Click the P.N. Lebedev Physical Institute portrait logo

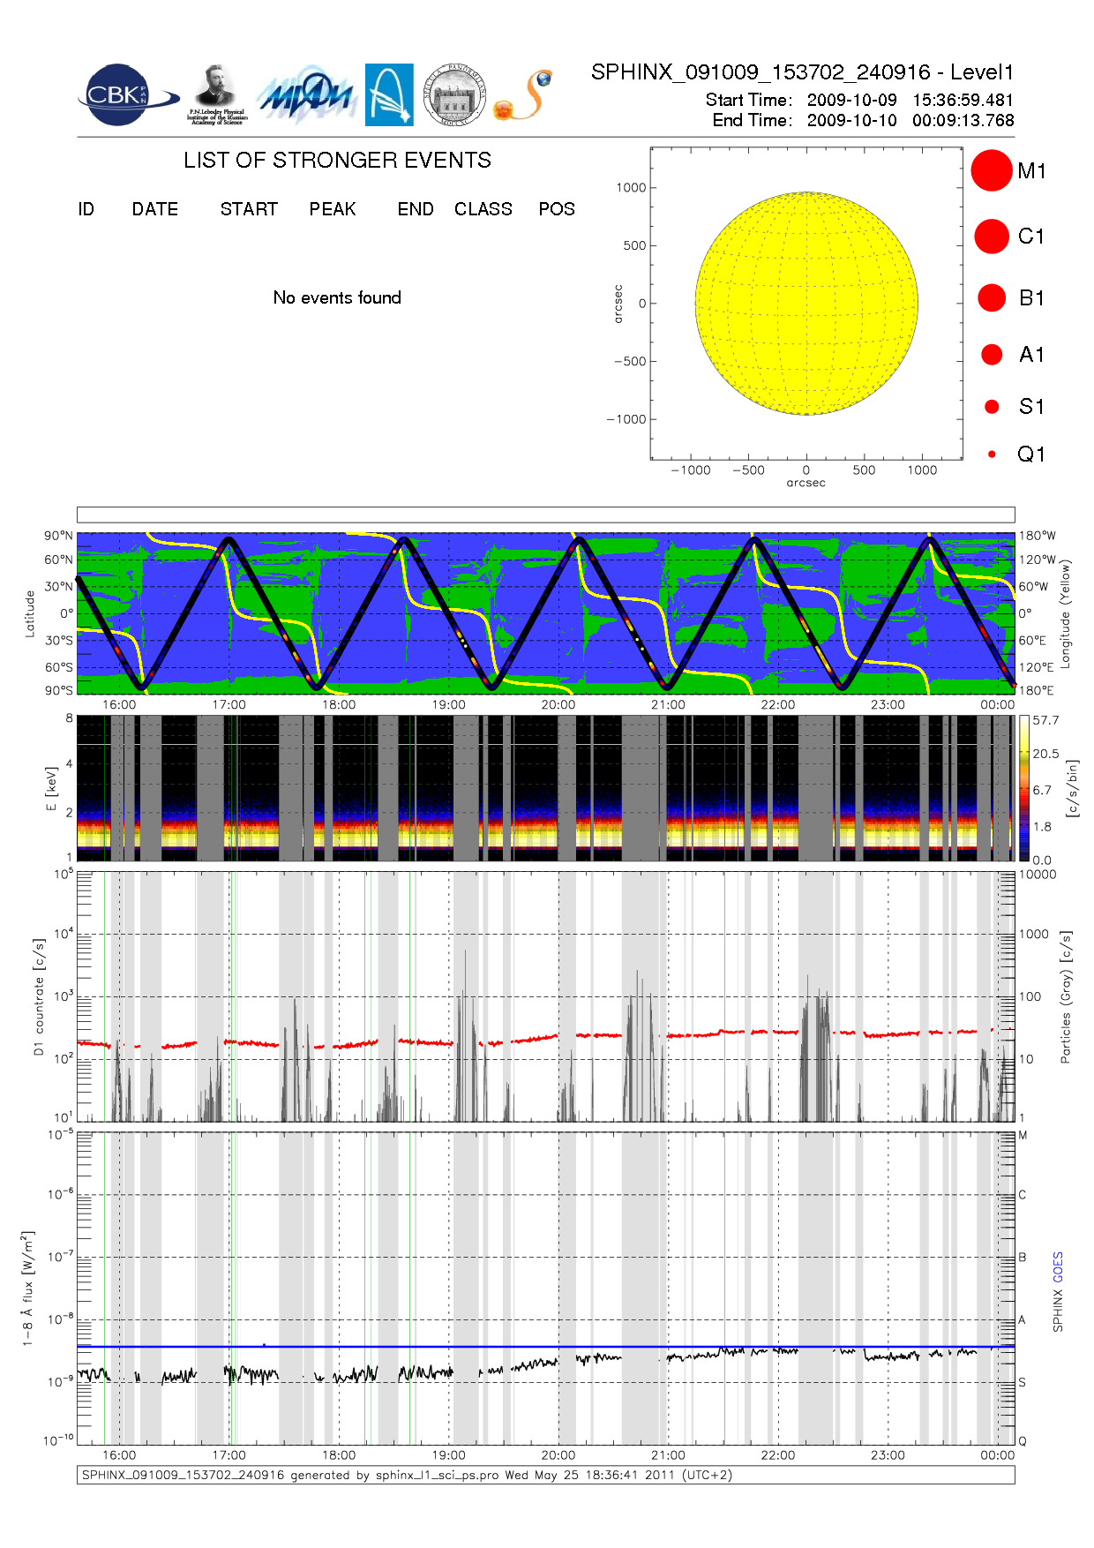(216, 94)
